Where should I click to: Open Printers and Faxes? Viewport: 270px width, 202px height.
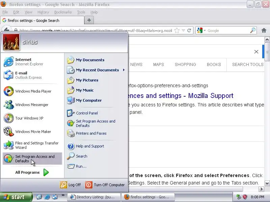(x=97, y=133)
